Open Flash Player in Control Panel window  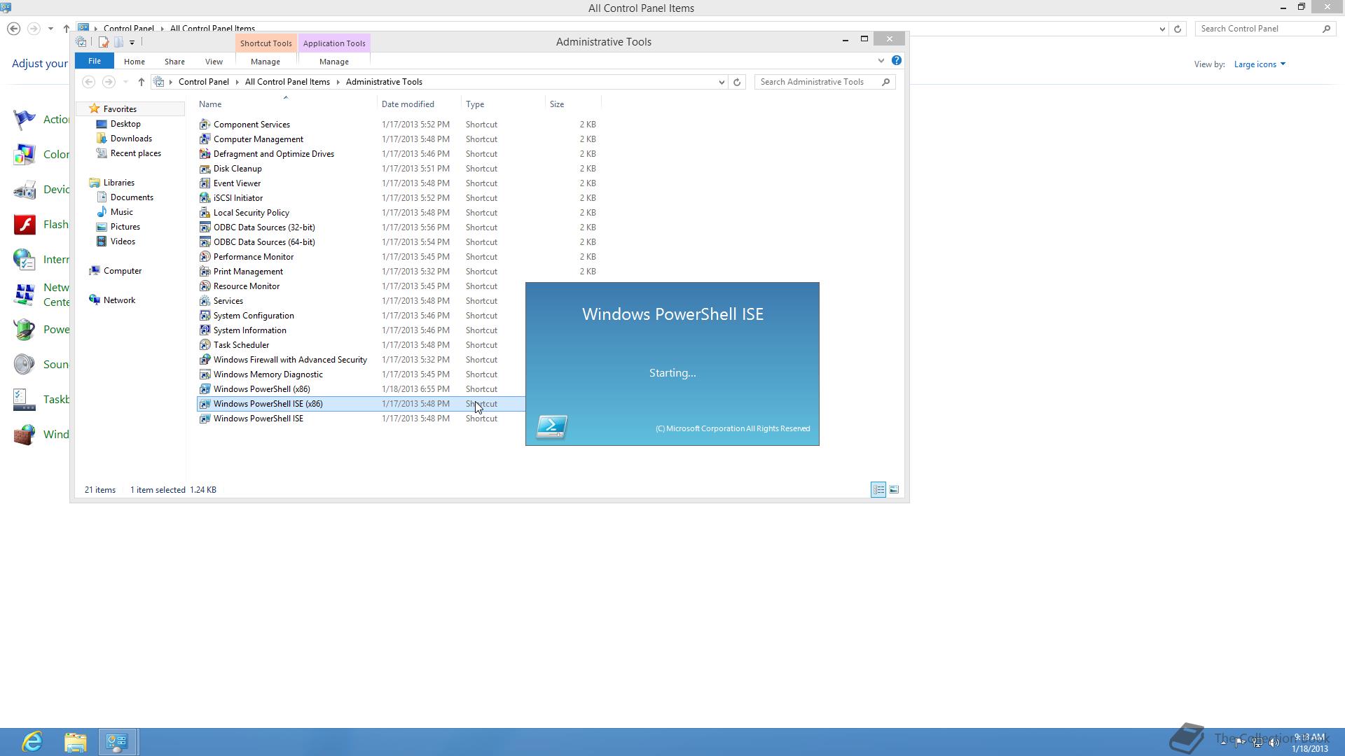[41, 225]
